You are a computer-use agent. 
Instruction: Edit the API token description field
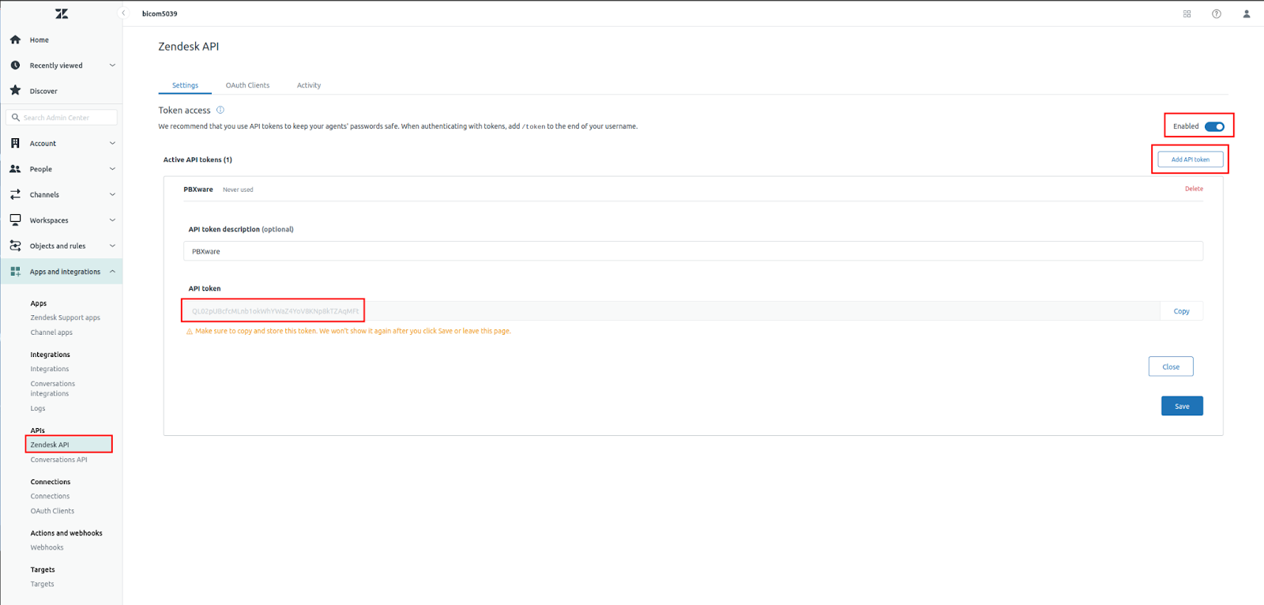(x=693, y=251)
